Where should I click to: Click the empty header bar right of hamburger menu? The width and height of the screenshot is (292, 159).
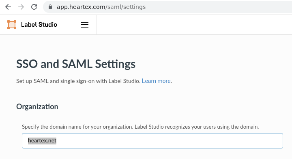pyautogui.click(x=194, y=25)
